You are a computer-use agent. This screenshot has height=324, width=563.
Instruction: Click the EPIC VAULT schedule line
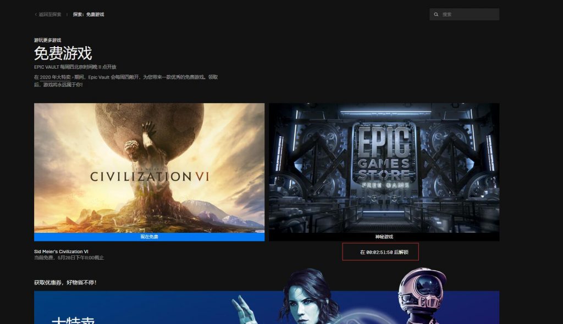tap(75, 67)
